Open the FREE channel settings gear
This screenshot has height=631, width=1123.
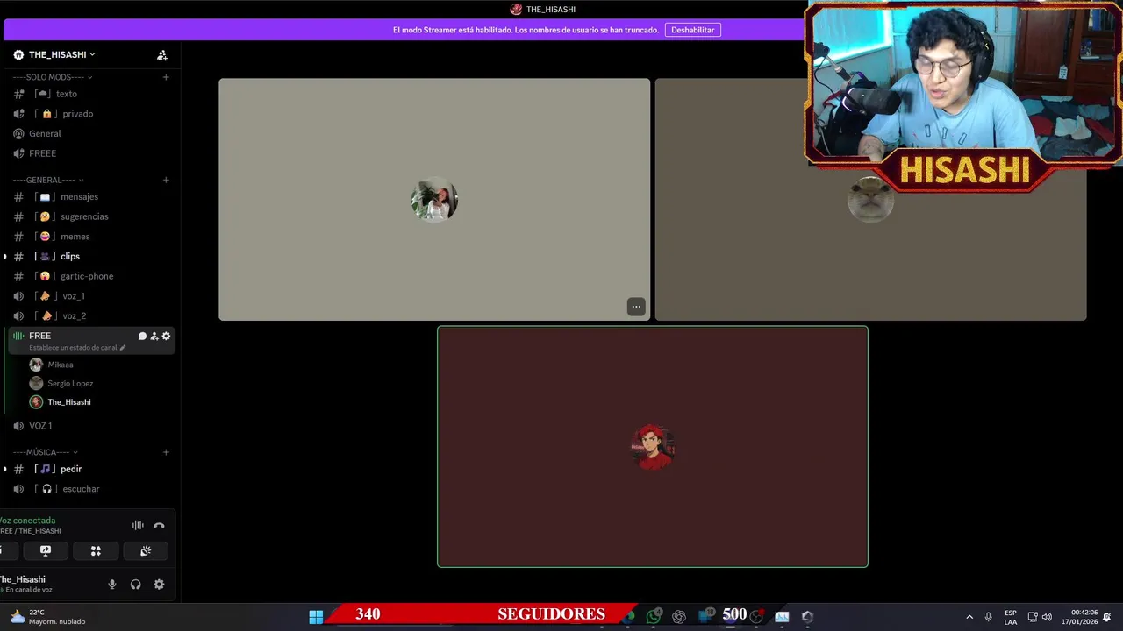[x=166, y=337]
